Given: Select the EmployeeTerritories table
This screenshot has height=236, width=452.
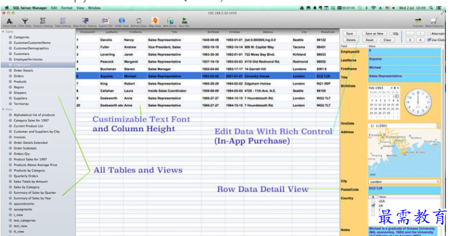Looking at the screenshot, I should 28,59.
